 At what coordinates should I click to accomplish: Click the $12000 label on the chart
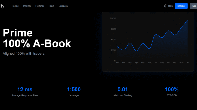pyautogui.click(x=113, y=18)
